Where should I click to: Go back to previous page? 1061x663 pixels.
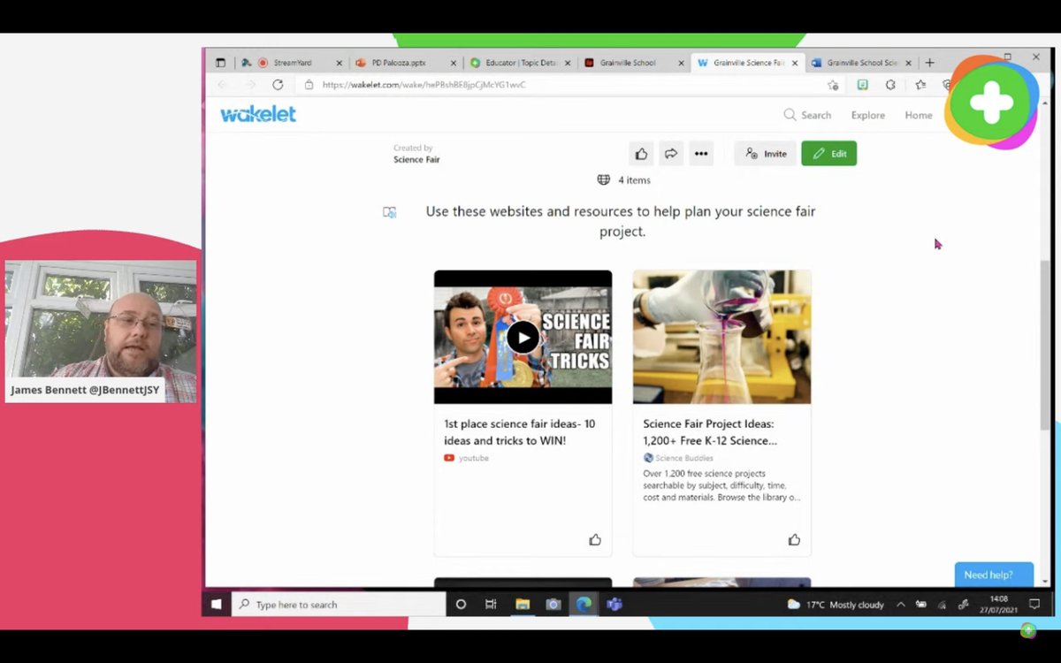point(223,85)
